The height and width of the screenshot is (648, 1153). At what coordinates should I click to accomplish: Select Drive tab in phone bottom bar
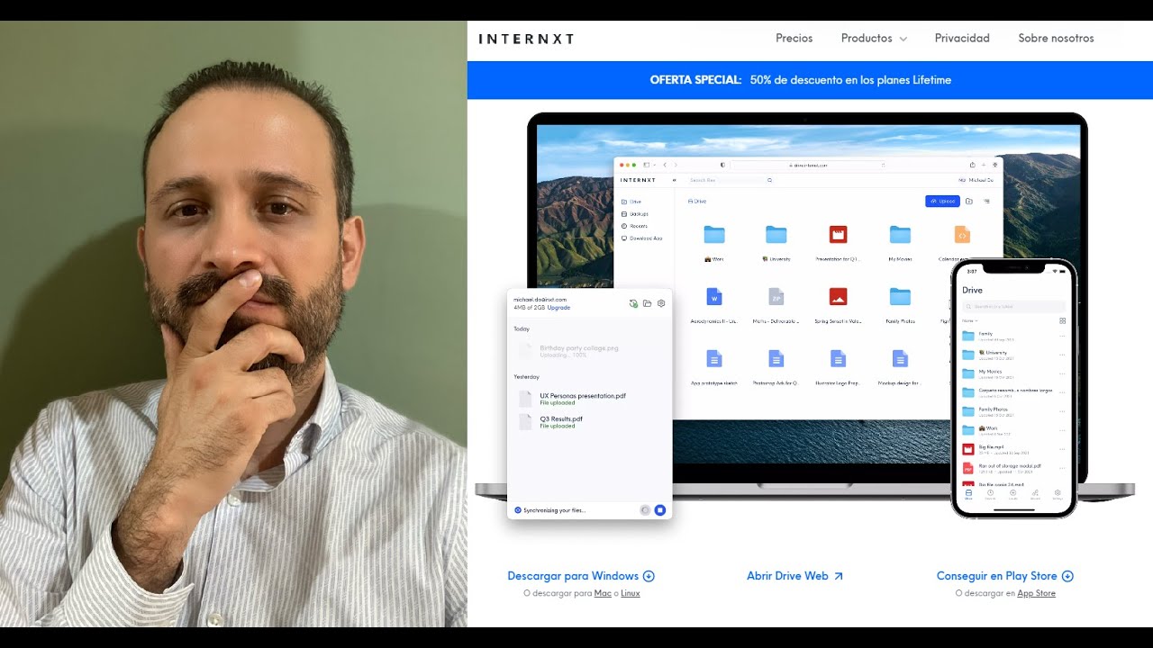[968, 494]
